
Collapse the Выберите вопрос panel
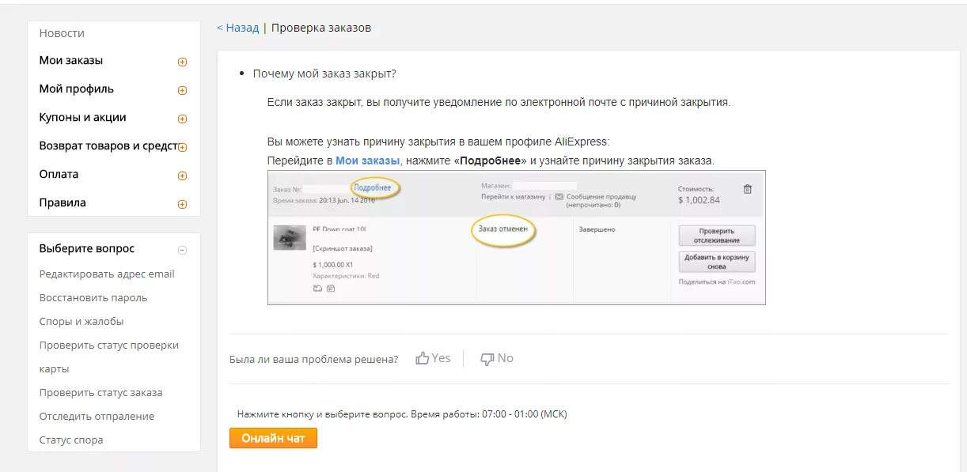182,250
